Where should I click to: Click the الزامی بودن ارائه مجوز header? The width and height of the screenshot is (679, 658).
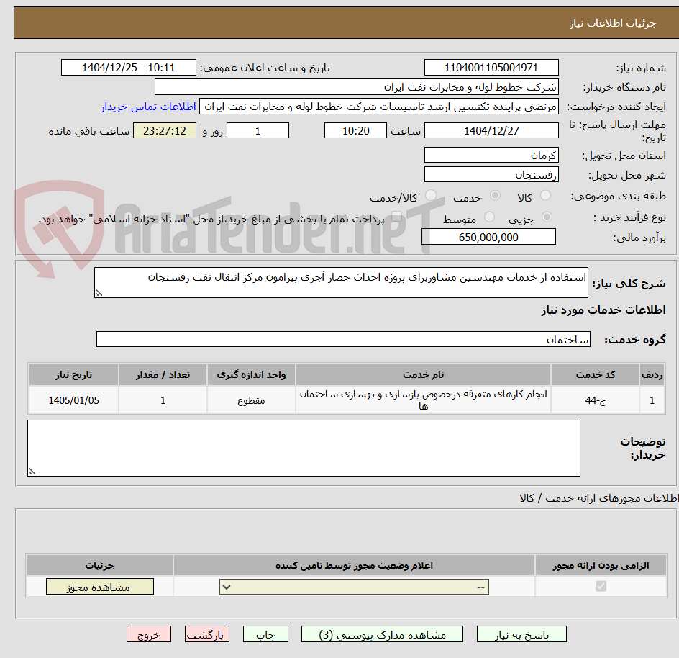[601, 565]
